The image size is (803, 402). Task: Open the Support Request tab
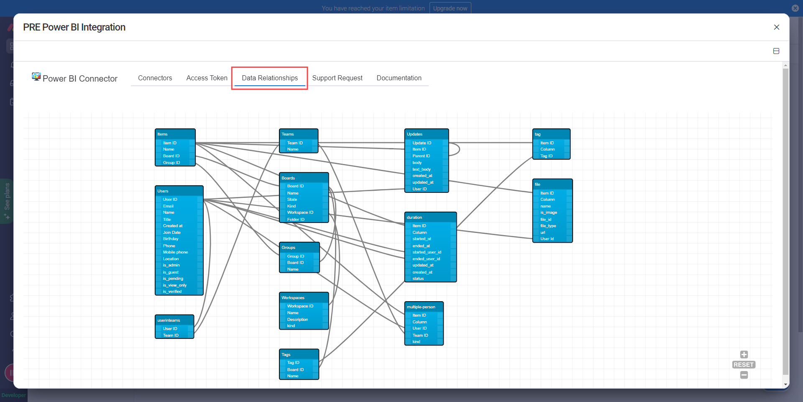pyautogui.click(x=338, y=78)
